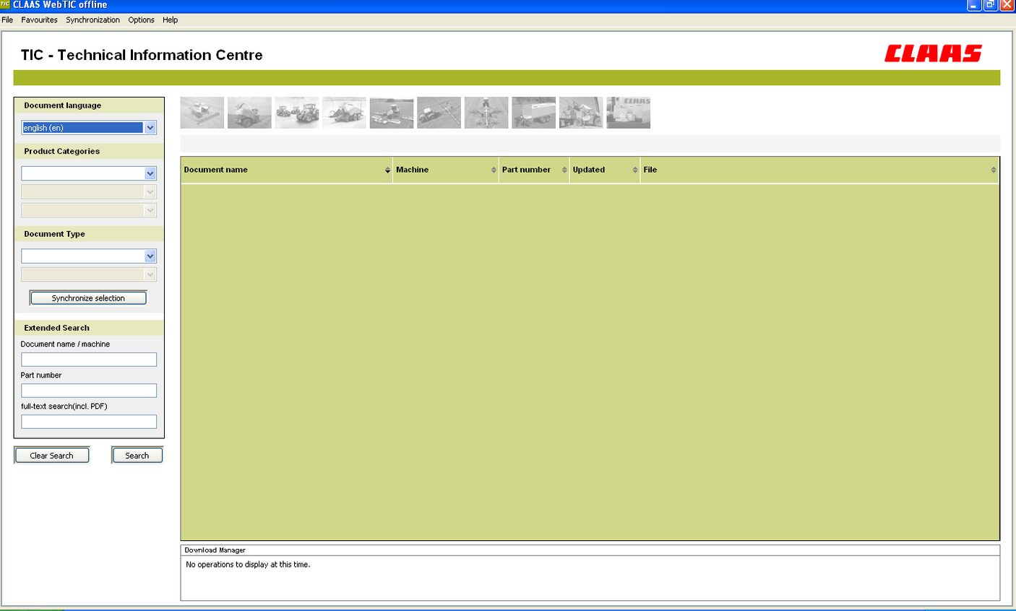The width and height of the screenshot is (1016, 611).
Task: Open the Synchronization menu
Action: click(x=92, y=19)
